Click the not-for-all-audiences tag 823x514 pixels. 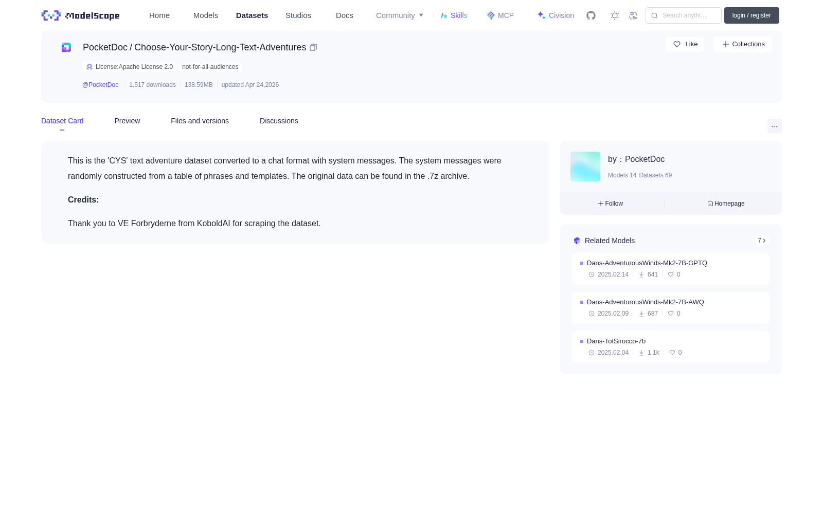point(210,67)
